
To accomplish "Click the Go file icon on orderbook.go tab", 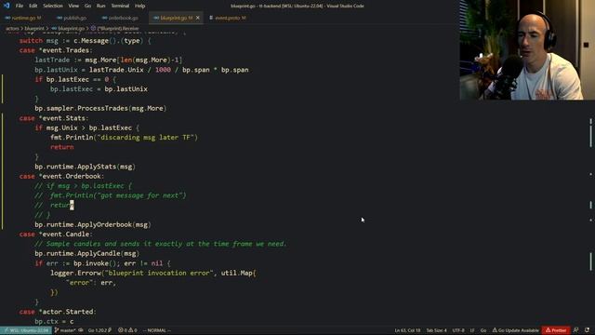I will click(x=105, y=18).
